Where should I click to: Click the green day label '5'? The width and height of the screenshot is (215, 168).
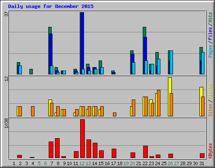(39, 163)
